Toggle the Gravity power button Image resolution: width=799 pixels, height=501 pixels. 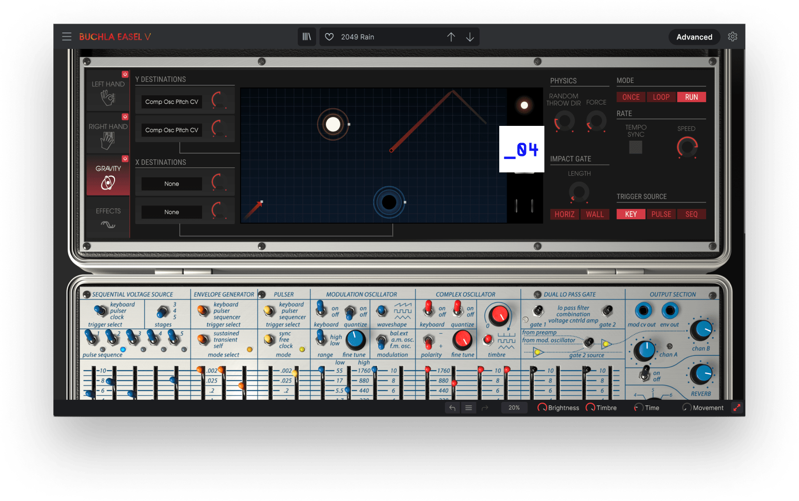coord(125,159)
